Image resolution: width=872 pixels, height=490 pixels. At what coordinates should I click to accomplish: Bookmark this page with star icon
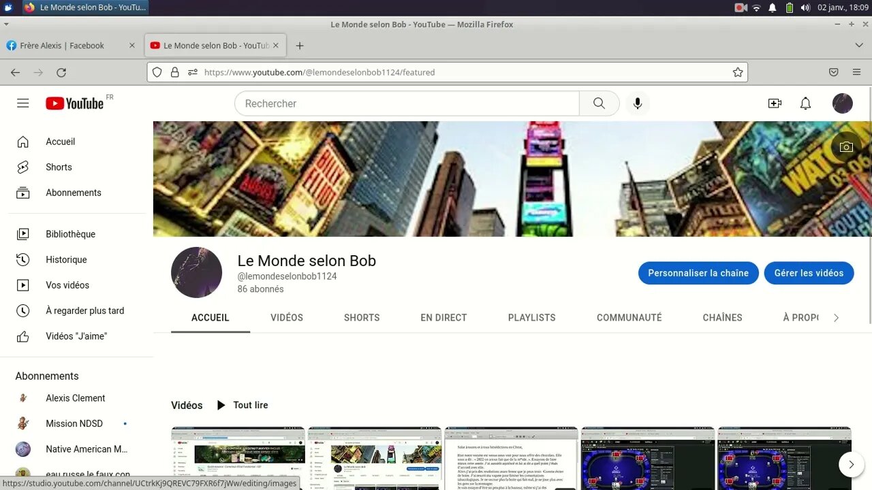pos(738,72)
